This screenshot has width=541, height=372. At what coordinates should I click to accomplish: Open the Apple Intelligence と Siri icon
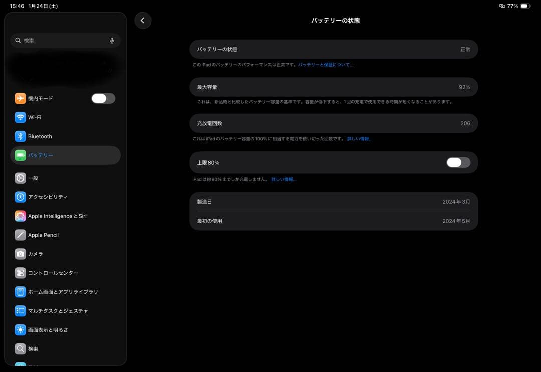tap(20, 216)
